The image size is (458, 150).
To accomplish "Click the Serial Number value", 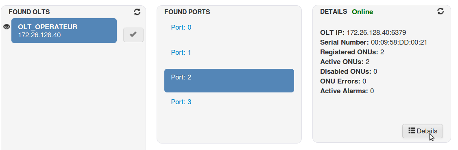I will (399, 43).
